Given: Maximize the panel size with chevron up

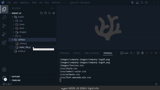Looking at the screenshot, I should (x=151, y=53).
